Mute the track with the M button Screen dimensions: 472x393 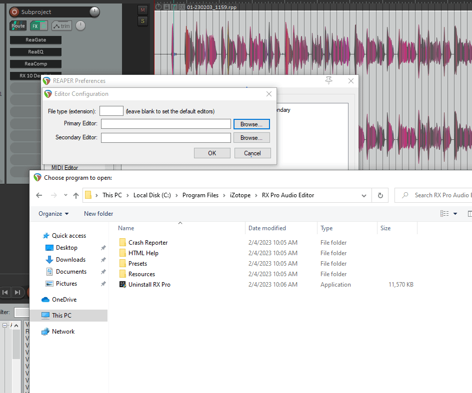[142, 10]
